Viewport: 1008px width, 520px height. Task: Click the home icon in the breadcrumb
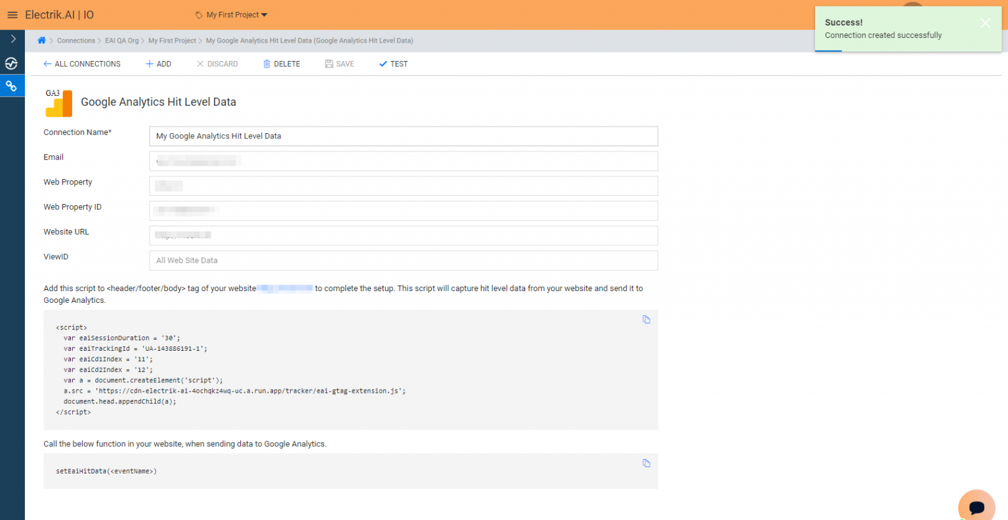[42, 40]
